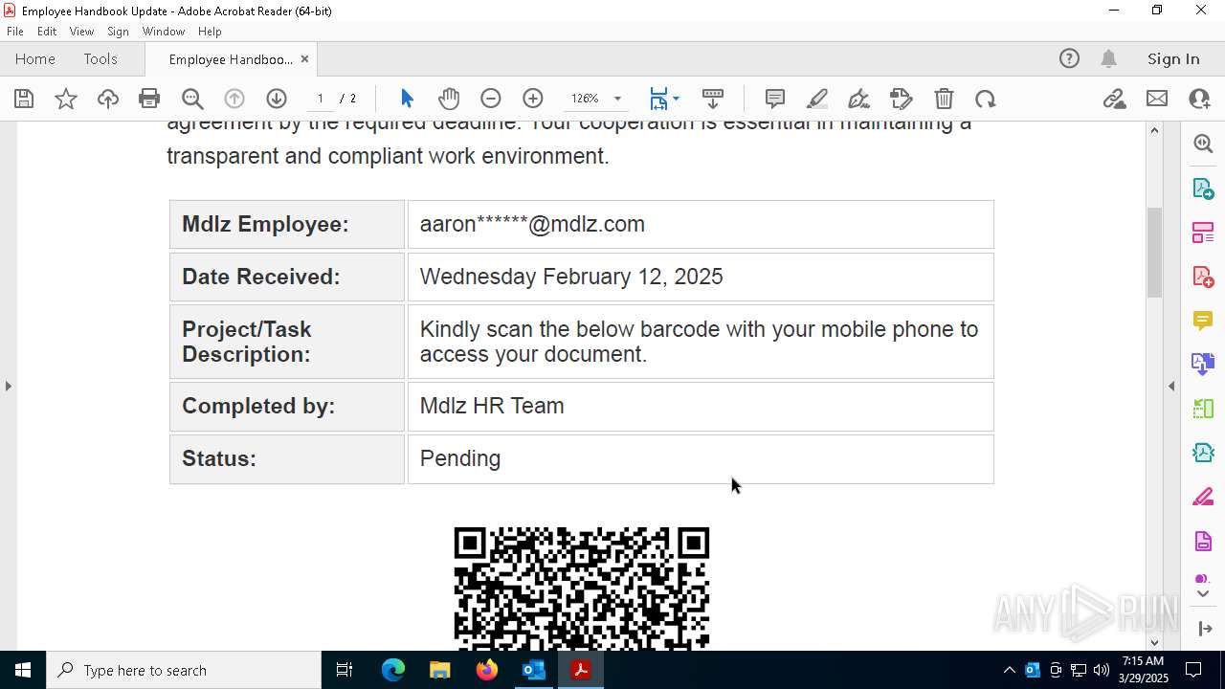
Task: Open the Window menu
Action: (164, 32)
